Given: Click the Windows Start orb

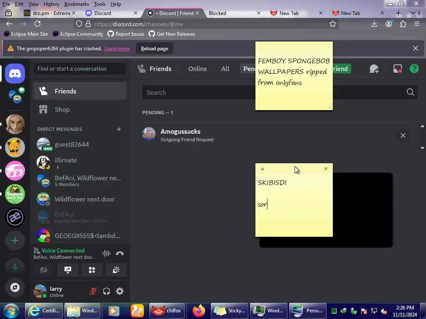Looking at the screenshot, I should (11, 311).
